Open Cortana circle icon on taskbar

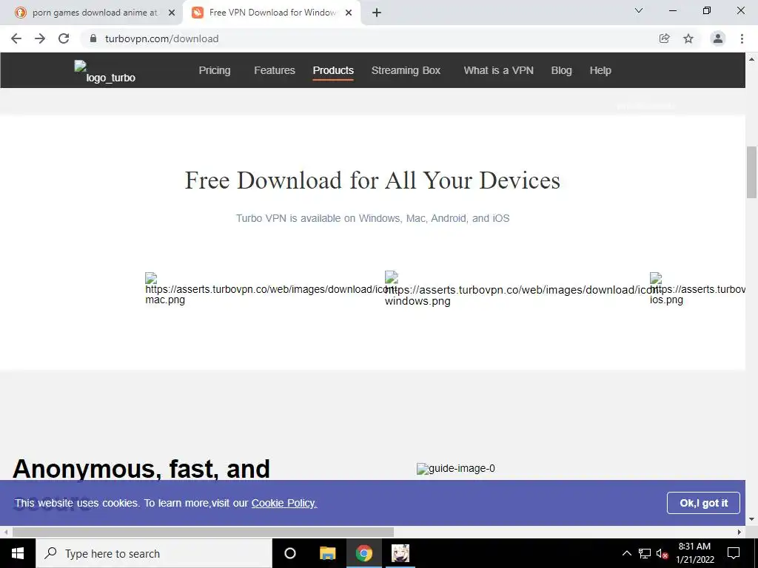[290, 553]
